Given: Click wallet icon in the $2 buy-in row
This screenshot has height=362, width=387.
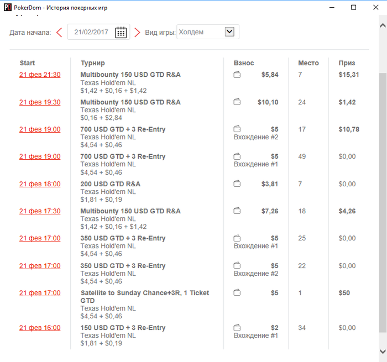Looking at the screenshot, I should 237,328.
